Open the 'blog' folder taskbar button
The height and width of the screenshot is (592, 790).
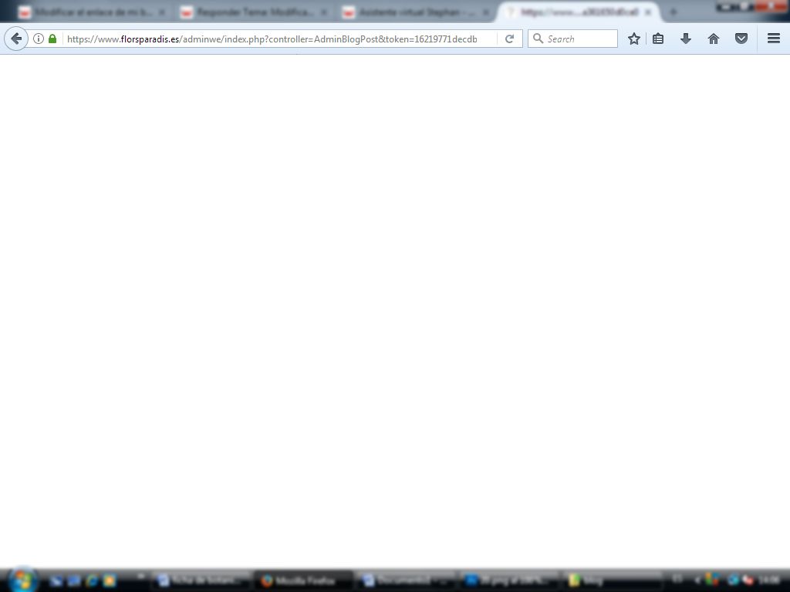(x=611, y=581)
